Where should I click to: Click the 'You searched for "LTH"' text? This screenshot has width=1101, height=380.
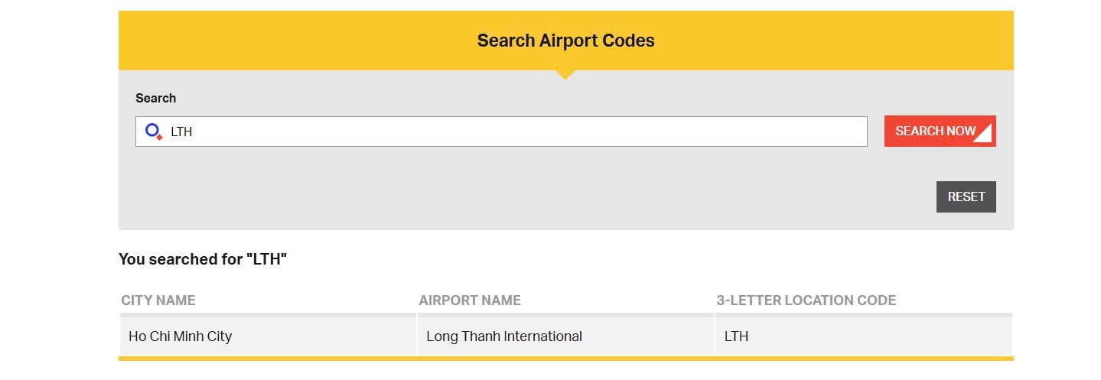203,259
